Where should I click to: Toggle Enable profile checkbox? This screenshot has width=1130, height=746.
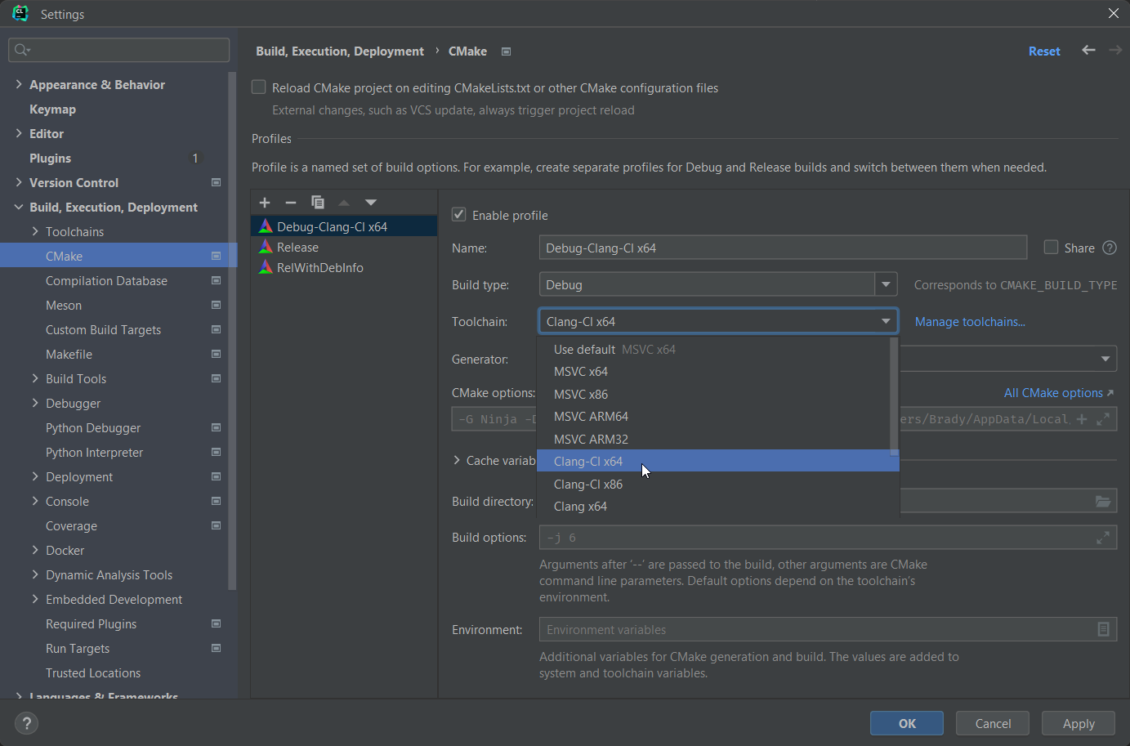pos(459,215)
